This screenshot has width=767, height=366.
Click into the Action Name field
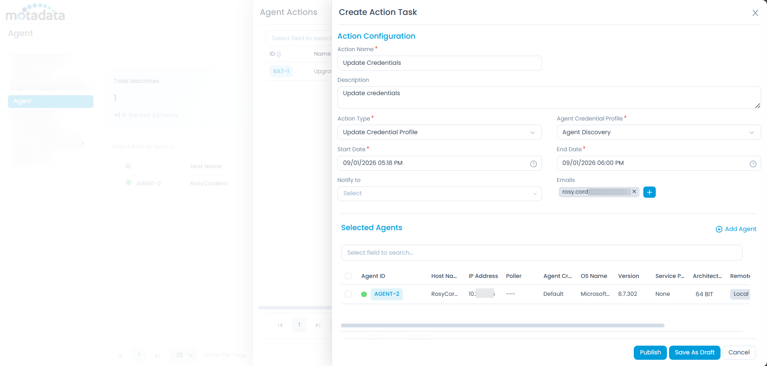pos(439,63)
